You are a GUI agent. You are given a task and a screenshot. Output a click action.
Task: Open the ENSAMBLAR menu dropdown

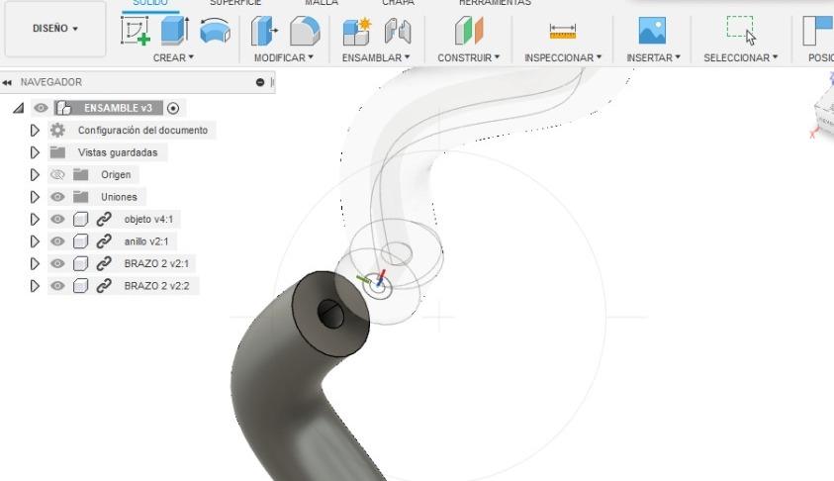[376, 57]
